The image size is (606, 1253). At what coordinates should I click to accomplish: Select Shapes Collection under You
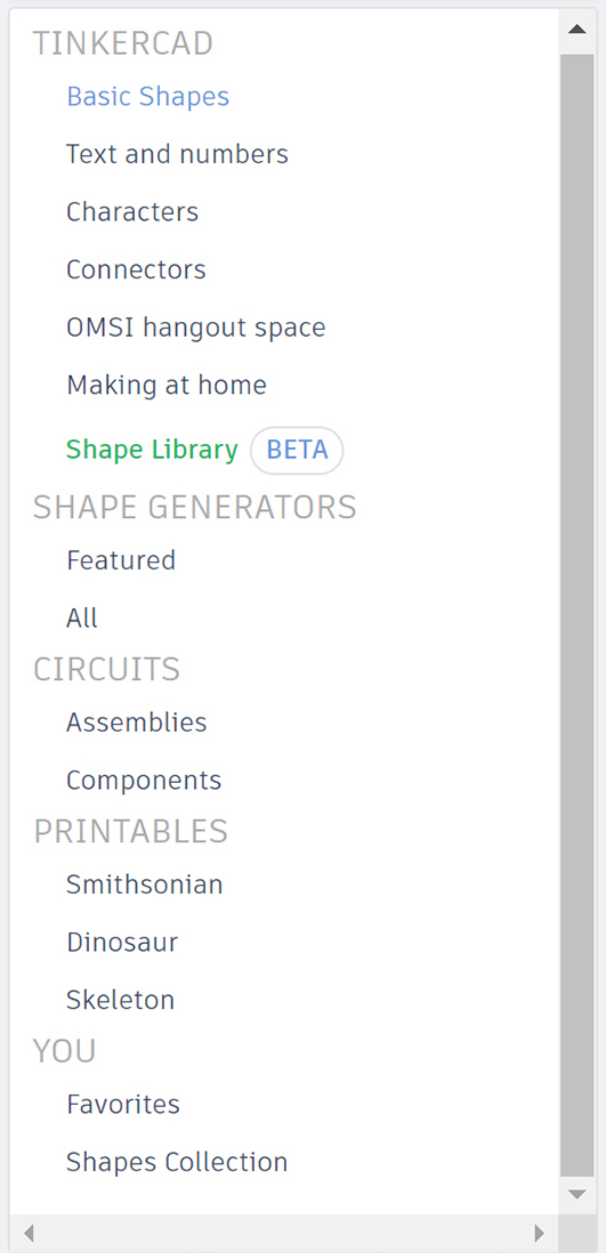177,1162
